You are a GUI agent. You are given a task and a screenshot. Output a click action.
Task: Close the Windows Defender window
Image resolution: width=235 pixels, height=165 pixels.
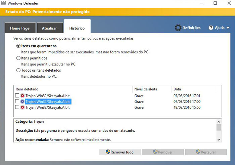[229, 3]
